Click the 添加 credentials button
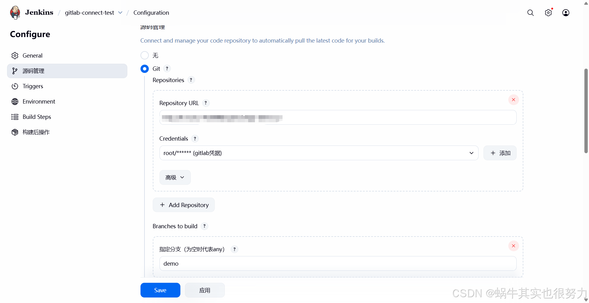Image resolution: width=589 pixels, height=303 pixels. 500,153
